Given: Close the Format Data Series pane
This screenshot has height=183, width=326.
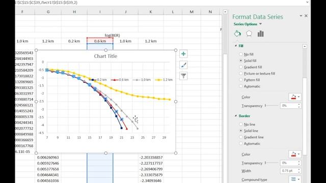Looking at the screenshot, I should tap(306, 16).
